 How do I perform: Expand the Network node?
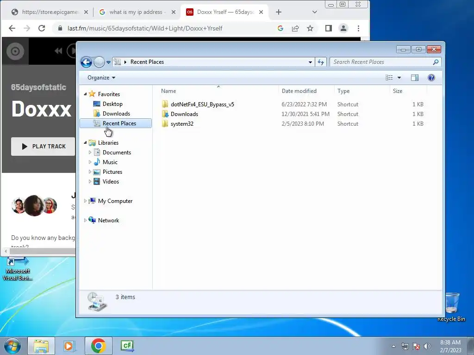[x=85, y=220]
